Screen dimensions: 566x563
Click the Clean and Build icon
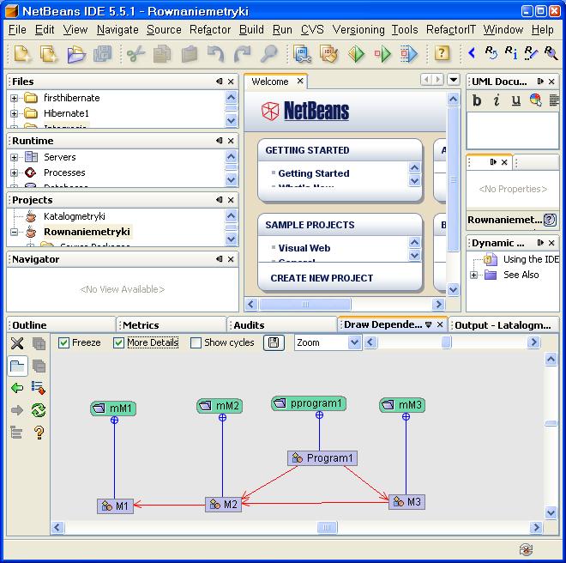point(328,54)
